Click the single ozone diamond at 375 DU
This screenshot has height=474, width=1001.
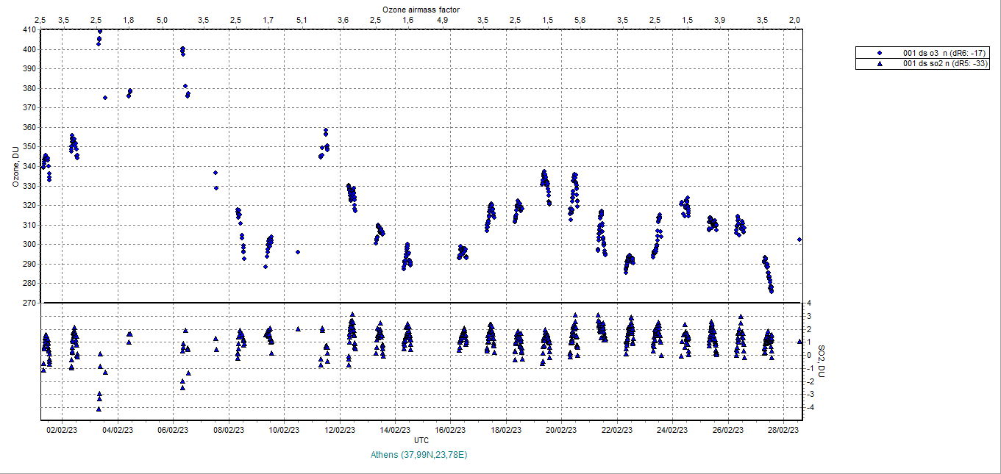click(x=105, y=98)
